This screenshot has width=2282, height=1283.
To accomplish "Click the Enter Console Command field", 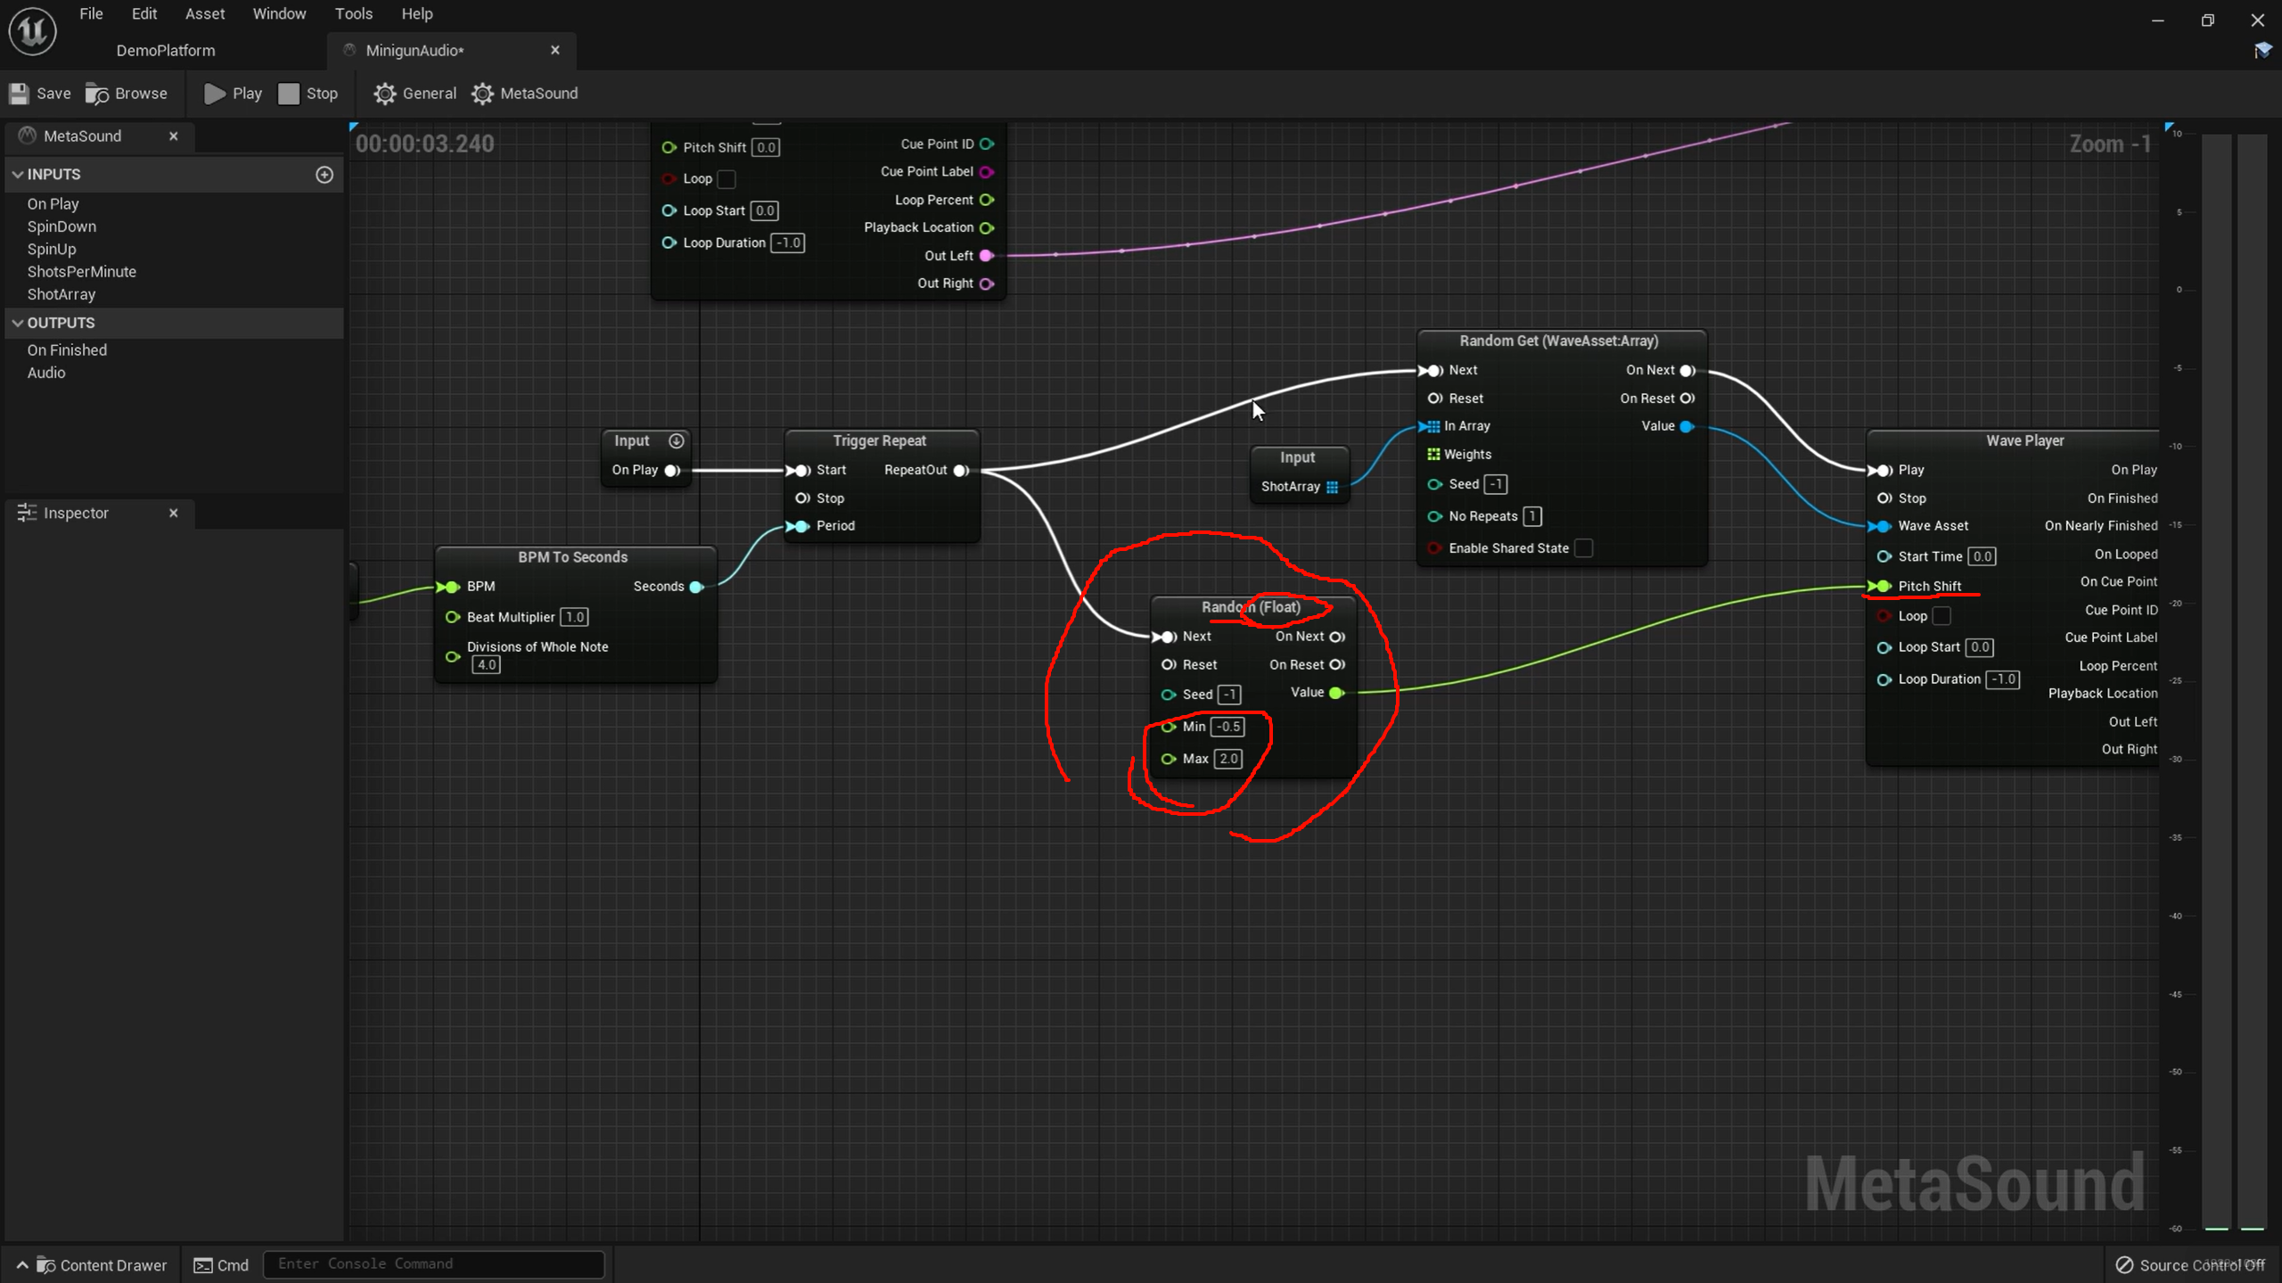I will point(433,1264).
